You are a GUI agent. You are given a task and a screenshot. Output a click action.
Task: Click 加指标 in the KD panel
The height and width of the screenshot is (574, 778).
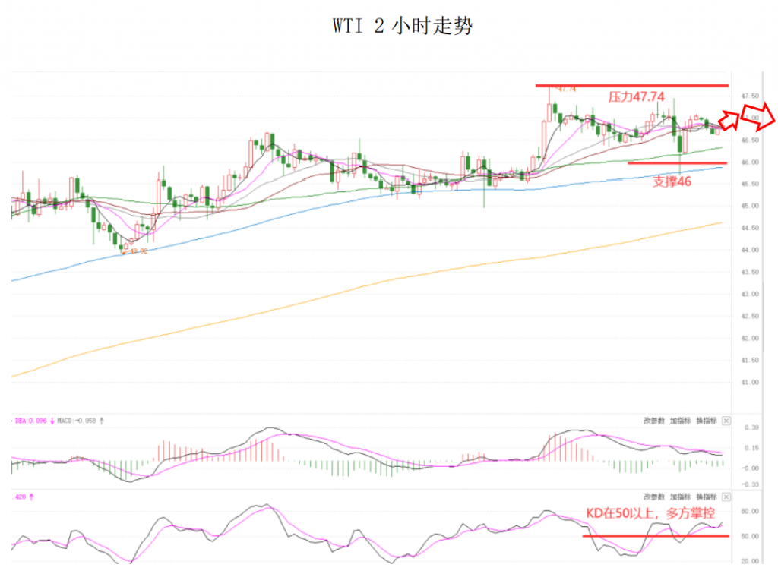click(680, 497)
